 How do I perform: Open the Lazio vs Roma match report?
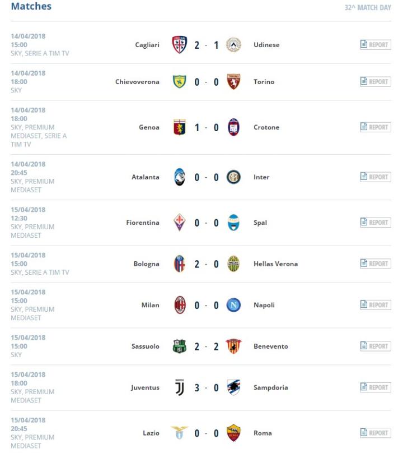375,433
